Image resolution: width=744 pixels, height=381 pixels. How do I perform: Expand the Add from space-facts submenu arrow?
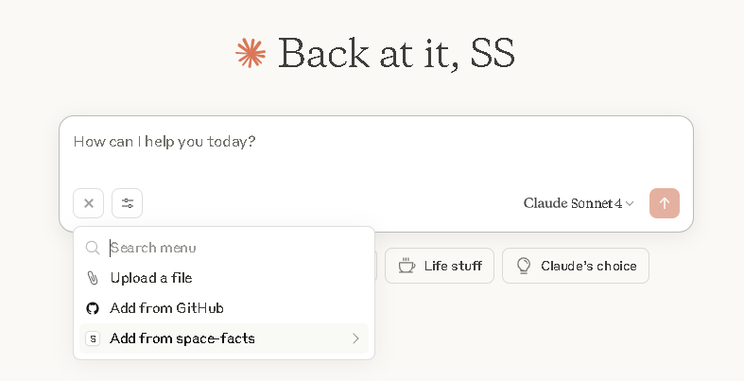355,338
